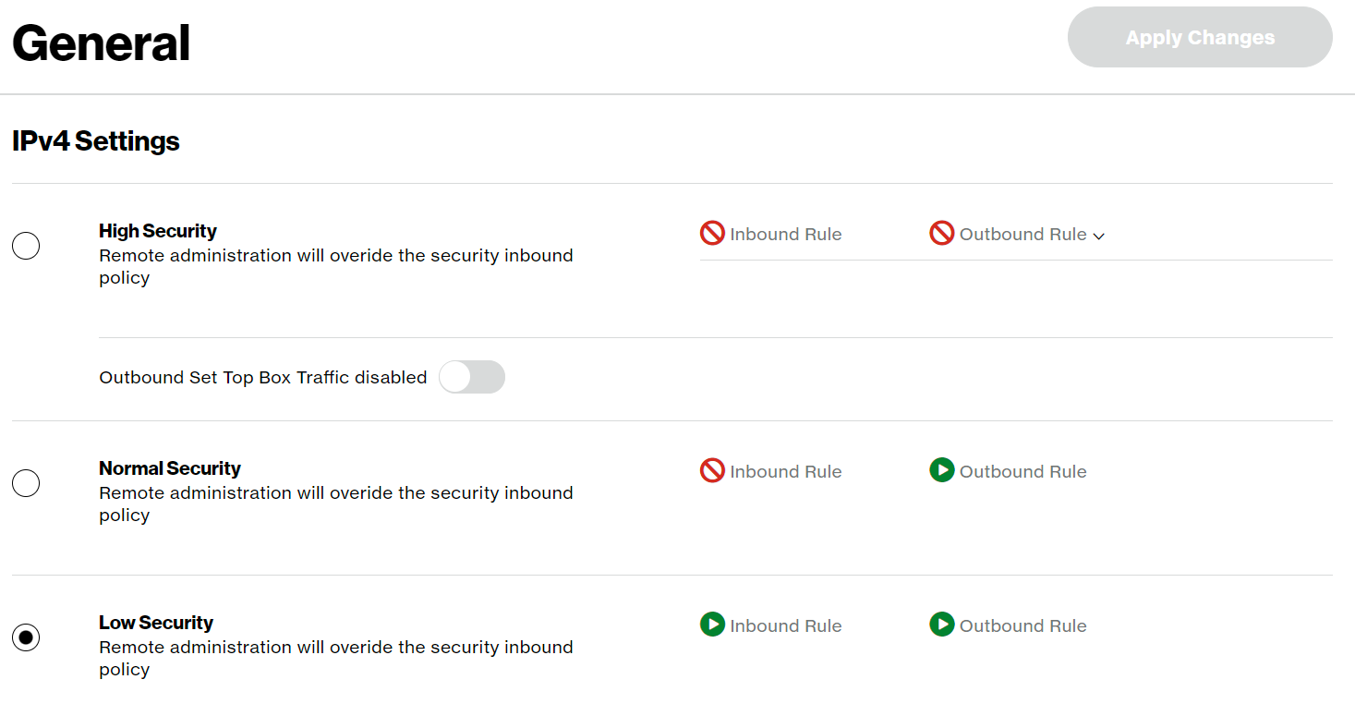Toggle Outbound Set Top Box Traffic switch

pos(471,377)
